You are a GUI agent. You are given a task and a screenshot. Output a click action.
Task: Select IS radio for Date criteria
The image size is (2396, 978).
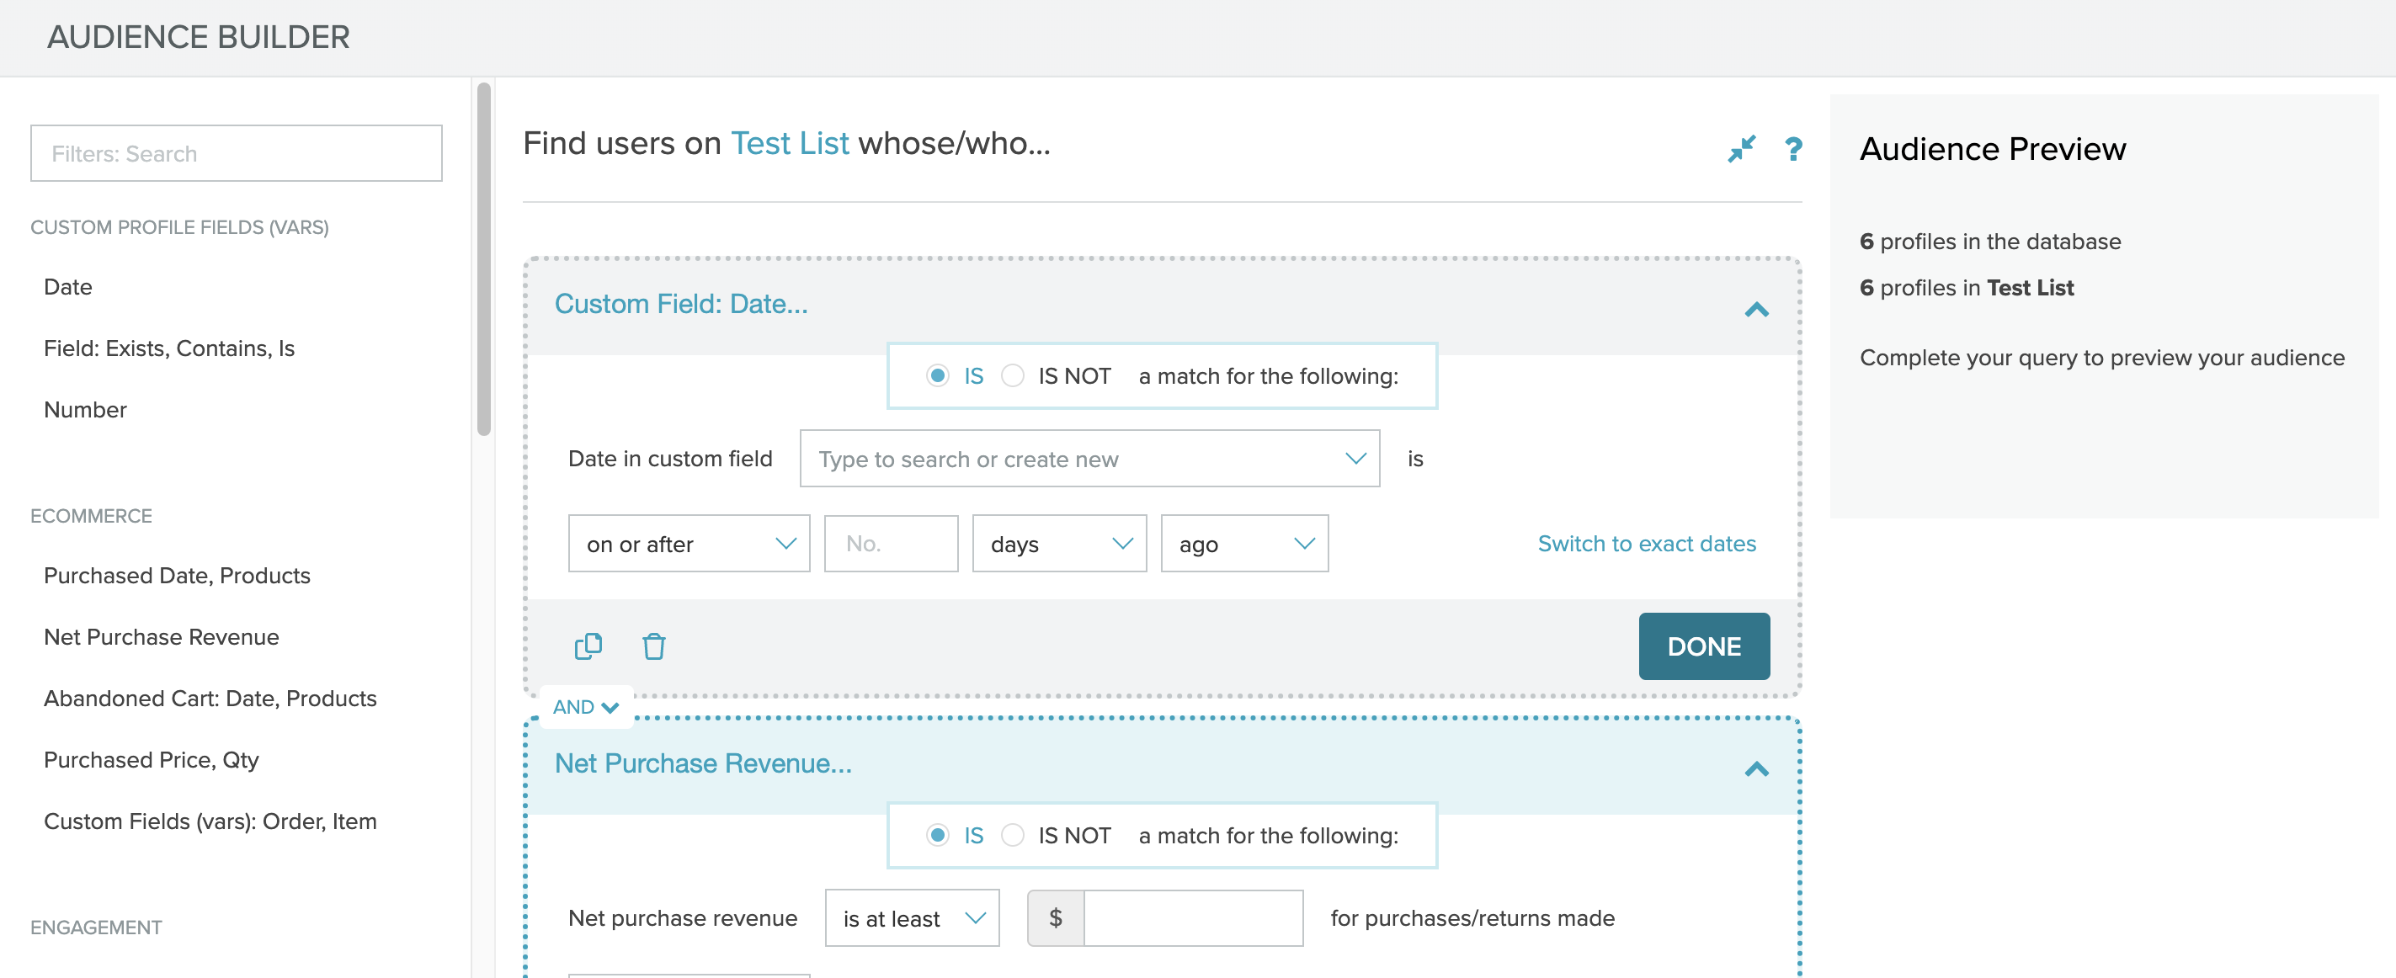pos(938,375)
